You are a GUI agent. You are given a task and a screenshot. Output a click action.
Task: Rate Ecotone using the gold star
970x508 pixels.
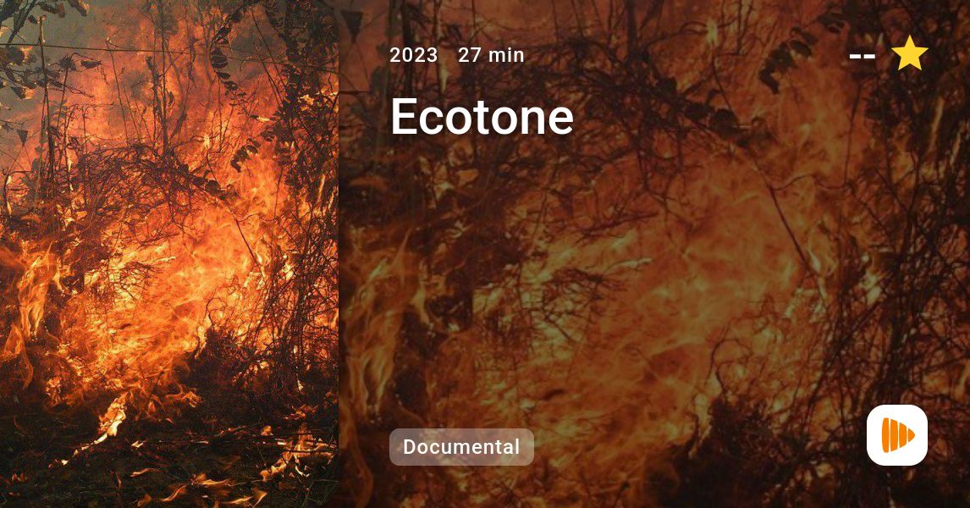909,53
